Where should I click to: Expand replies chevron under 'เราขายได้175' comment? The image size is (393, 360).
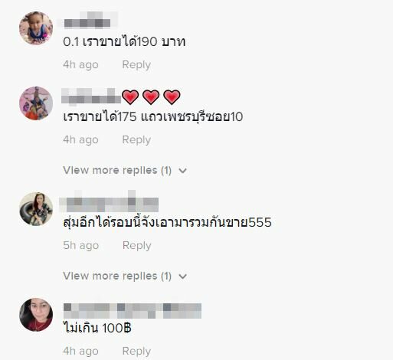point(183,171)
